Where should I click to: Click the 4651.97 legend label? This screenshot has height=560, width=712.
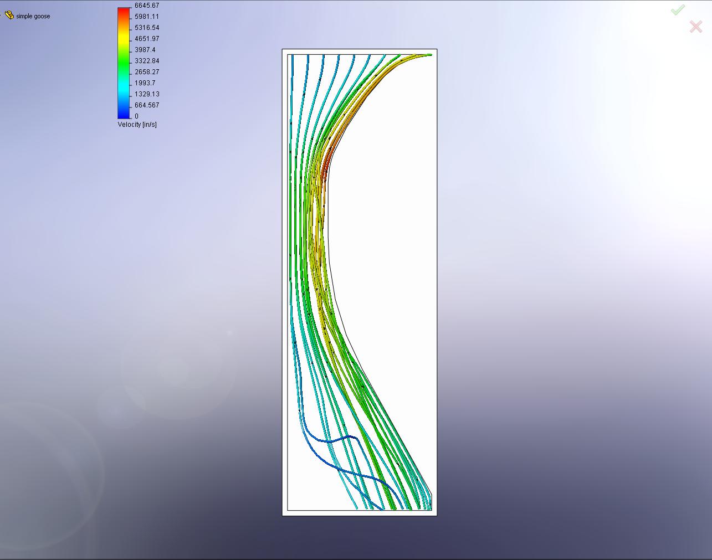point(147,39)
